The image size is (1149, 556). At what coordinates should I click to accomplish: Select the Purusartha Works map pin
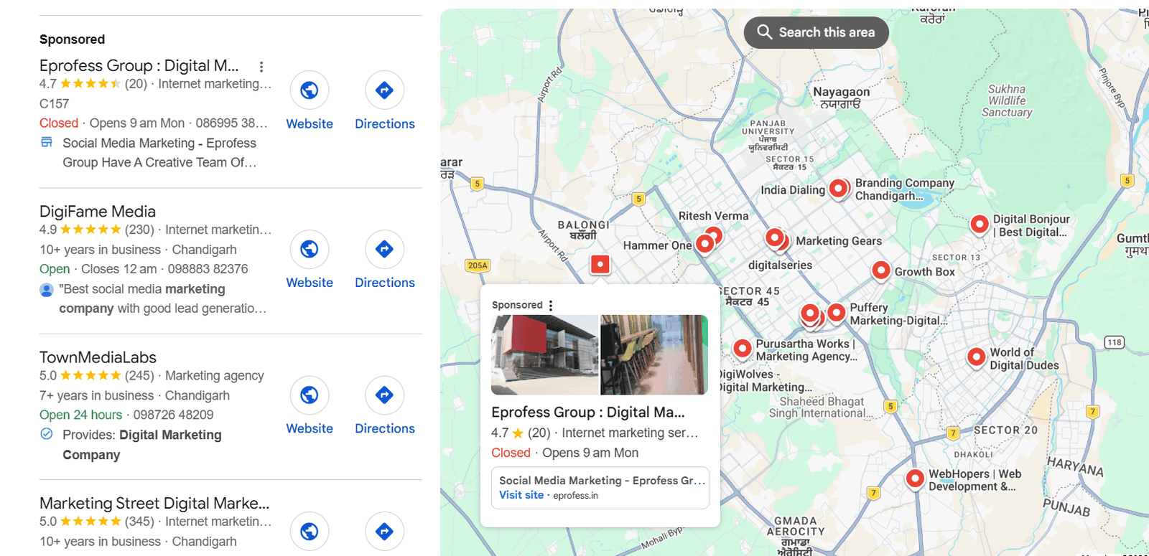[x=742, y=349]
